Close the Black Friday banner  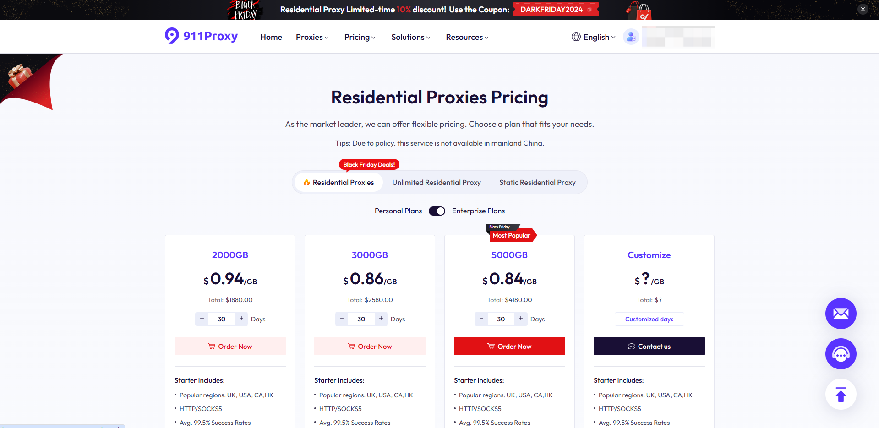(x=863, y=9)
